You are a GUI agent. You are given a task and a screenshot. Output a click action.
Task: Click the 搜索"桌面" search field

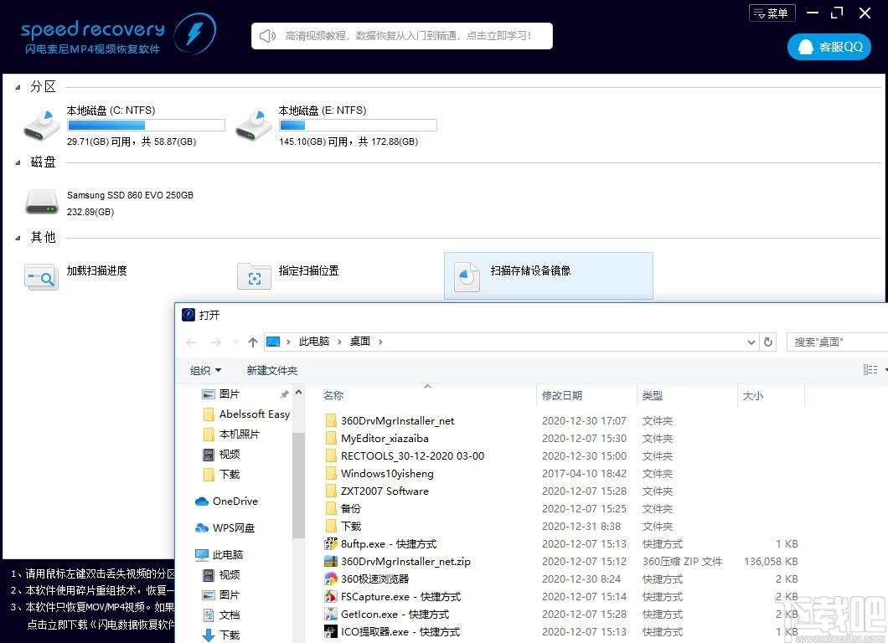pyautogui.click(x=837, y=342)
